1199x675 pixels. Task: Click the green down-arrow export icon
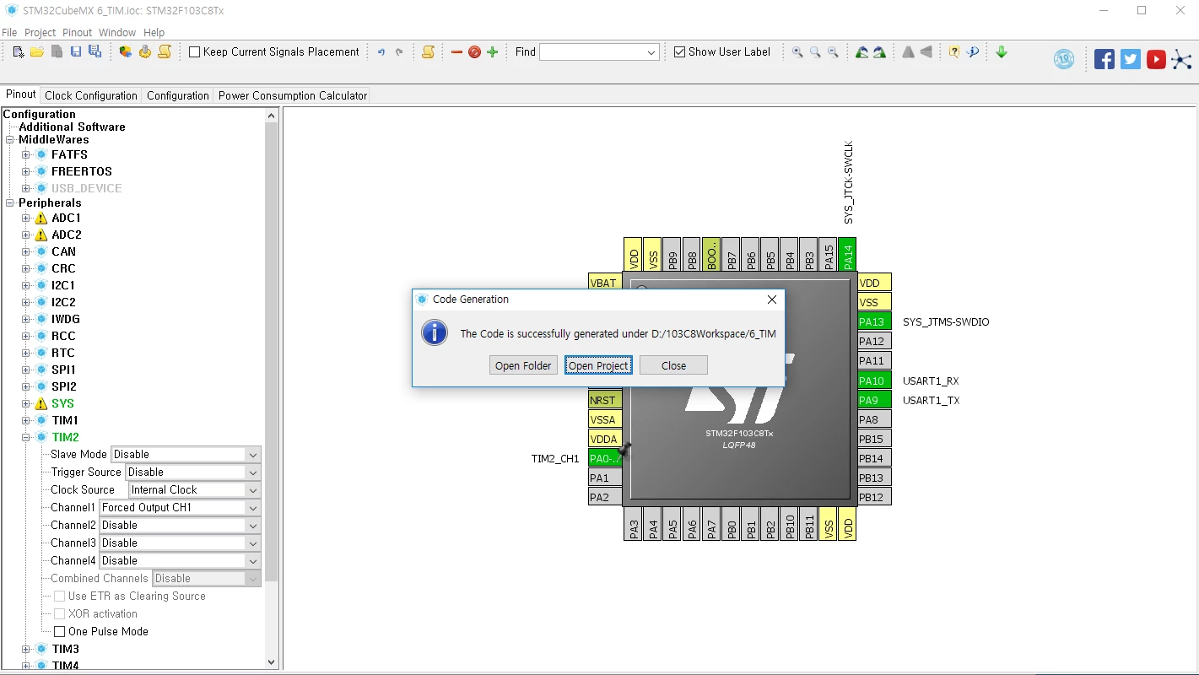point(1002,52)
